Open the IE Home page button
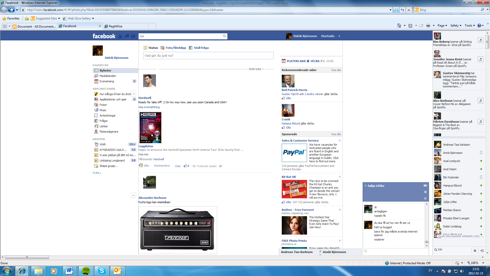 [399, 26]
